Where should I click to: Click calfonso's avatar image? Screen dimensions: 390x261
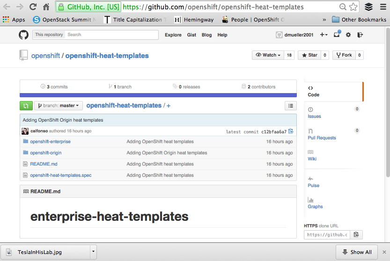tap(25, 131)
